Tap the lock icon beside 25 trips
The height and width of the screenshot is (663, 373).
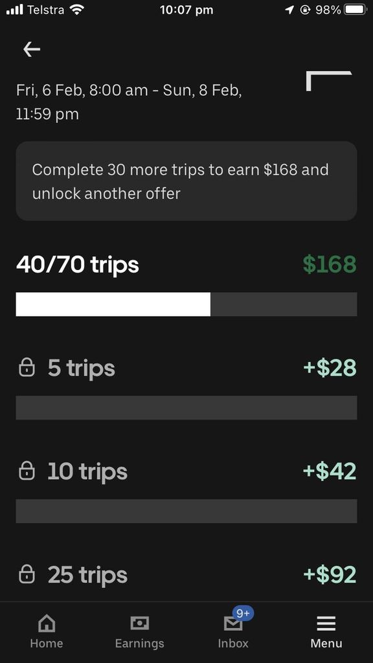(27, 574)
